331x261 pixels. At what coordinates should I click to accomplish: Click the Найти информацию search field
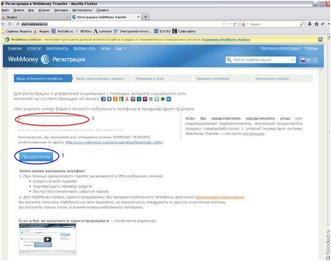click(260, 60)
